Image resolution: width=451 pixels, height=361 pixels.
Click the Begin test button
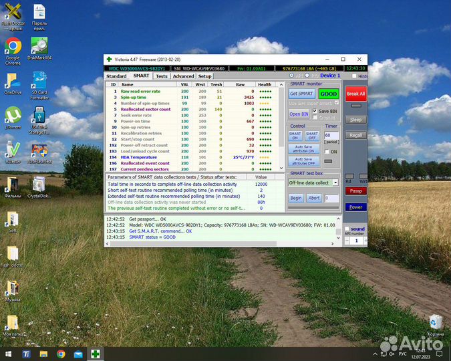tap(296, 198)
